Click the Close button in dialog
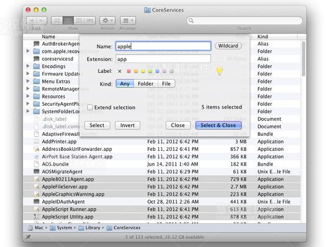Screen dimensions: 329x247 178,125
